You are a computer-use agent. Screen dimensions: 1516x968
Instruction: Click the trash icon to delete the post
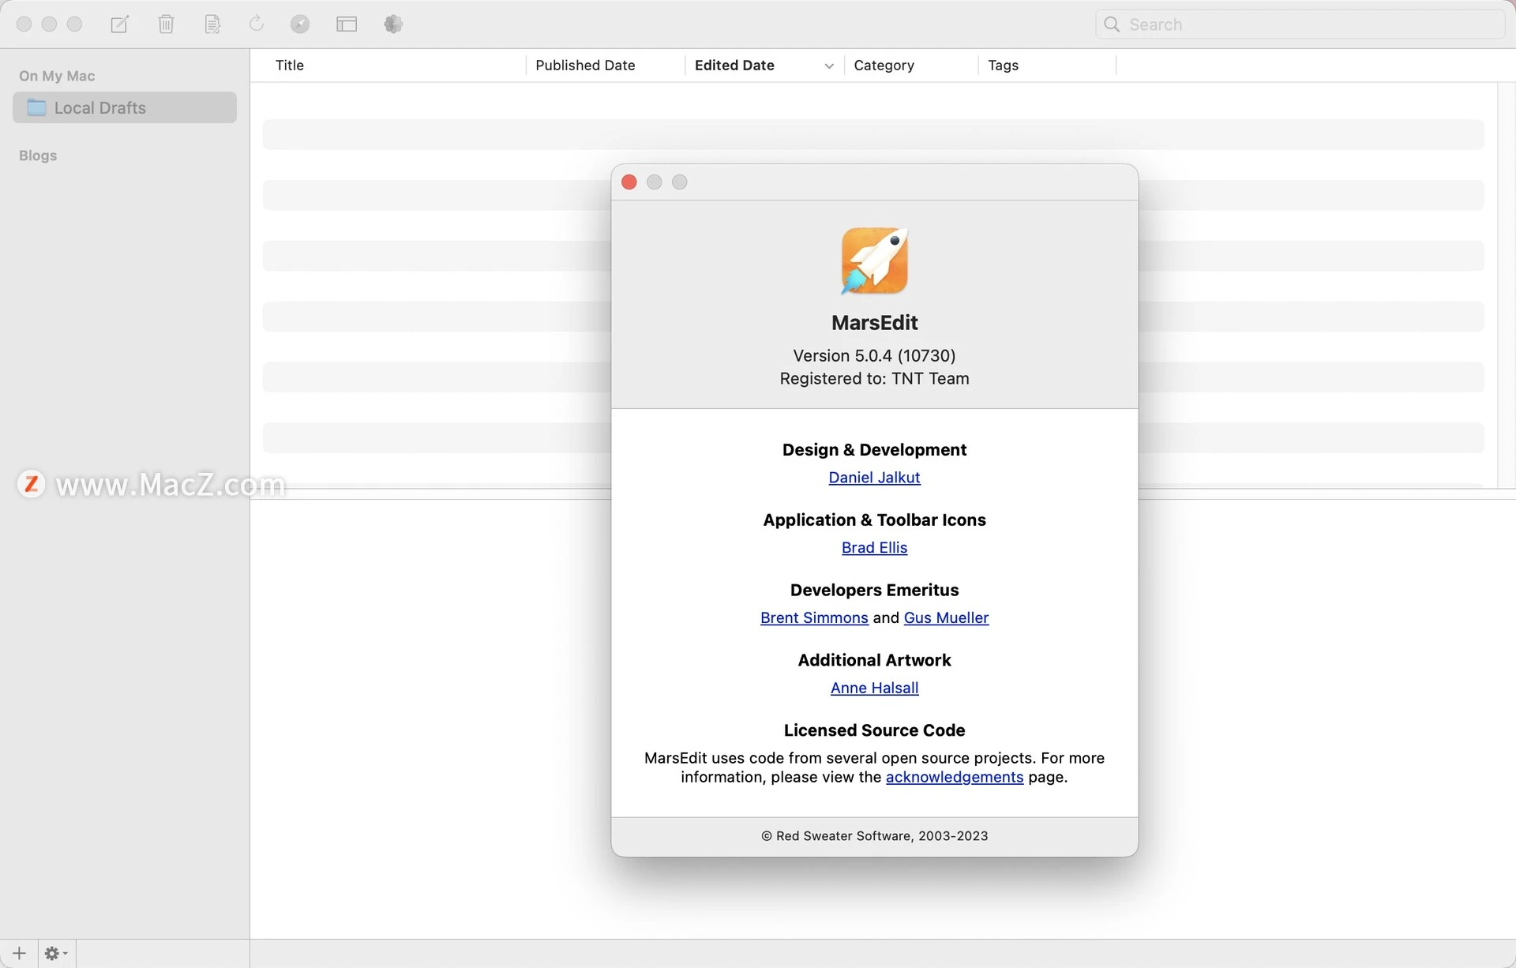[166, 24]
